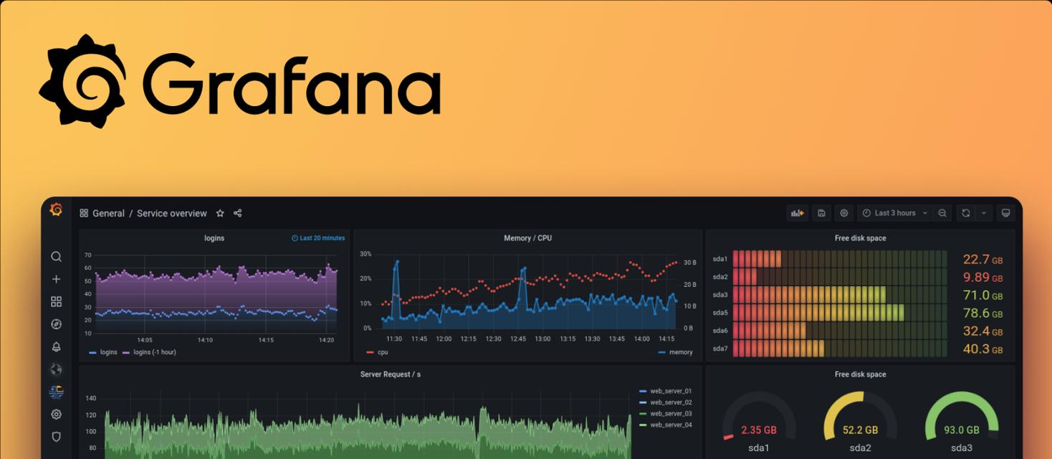Open the Dashboards squares icon in sidebar
This screenshot has width=1052, height=459.
(x=56, y=302)
